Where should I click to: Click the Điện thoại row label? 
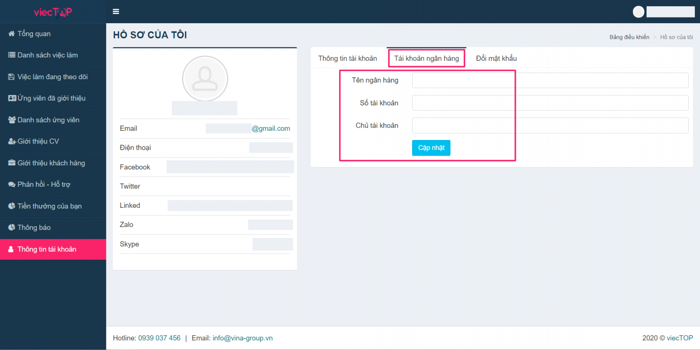[x=135, y=148]
